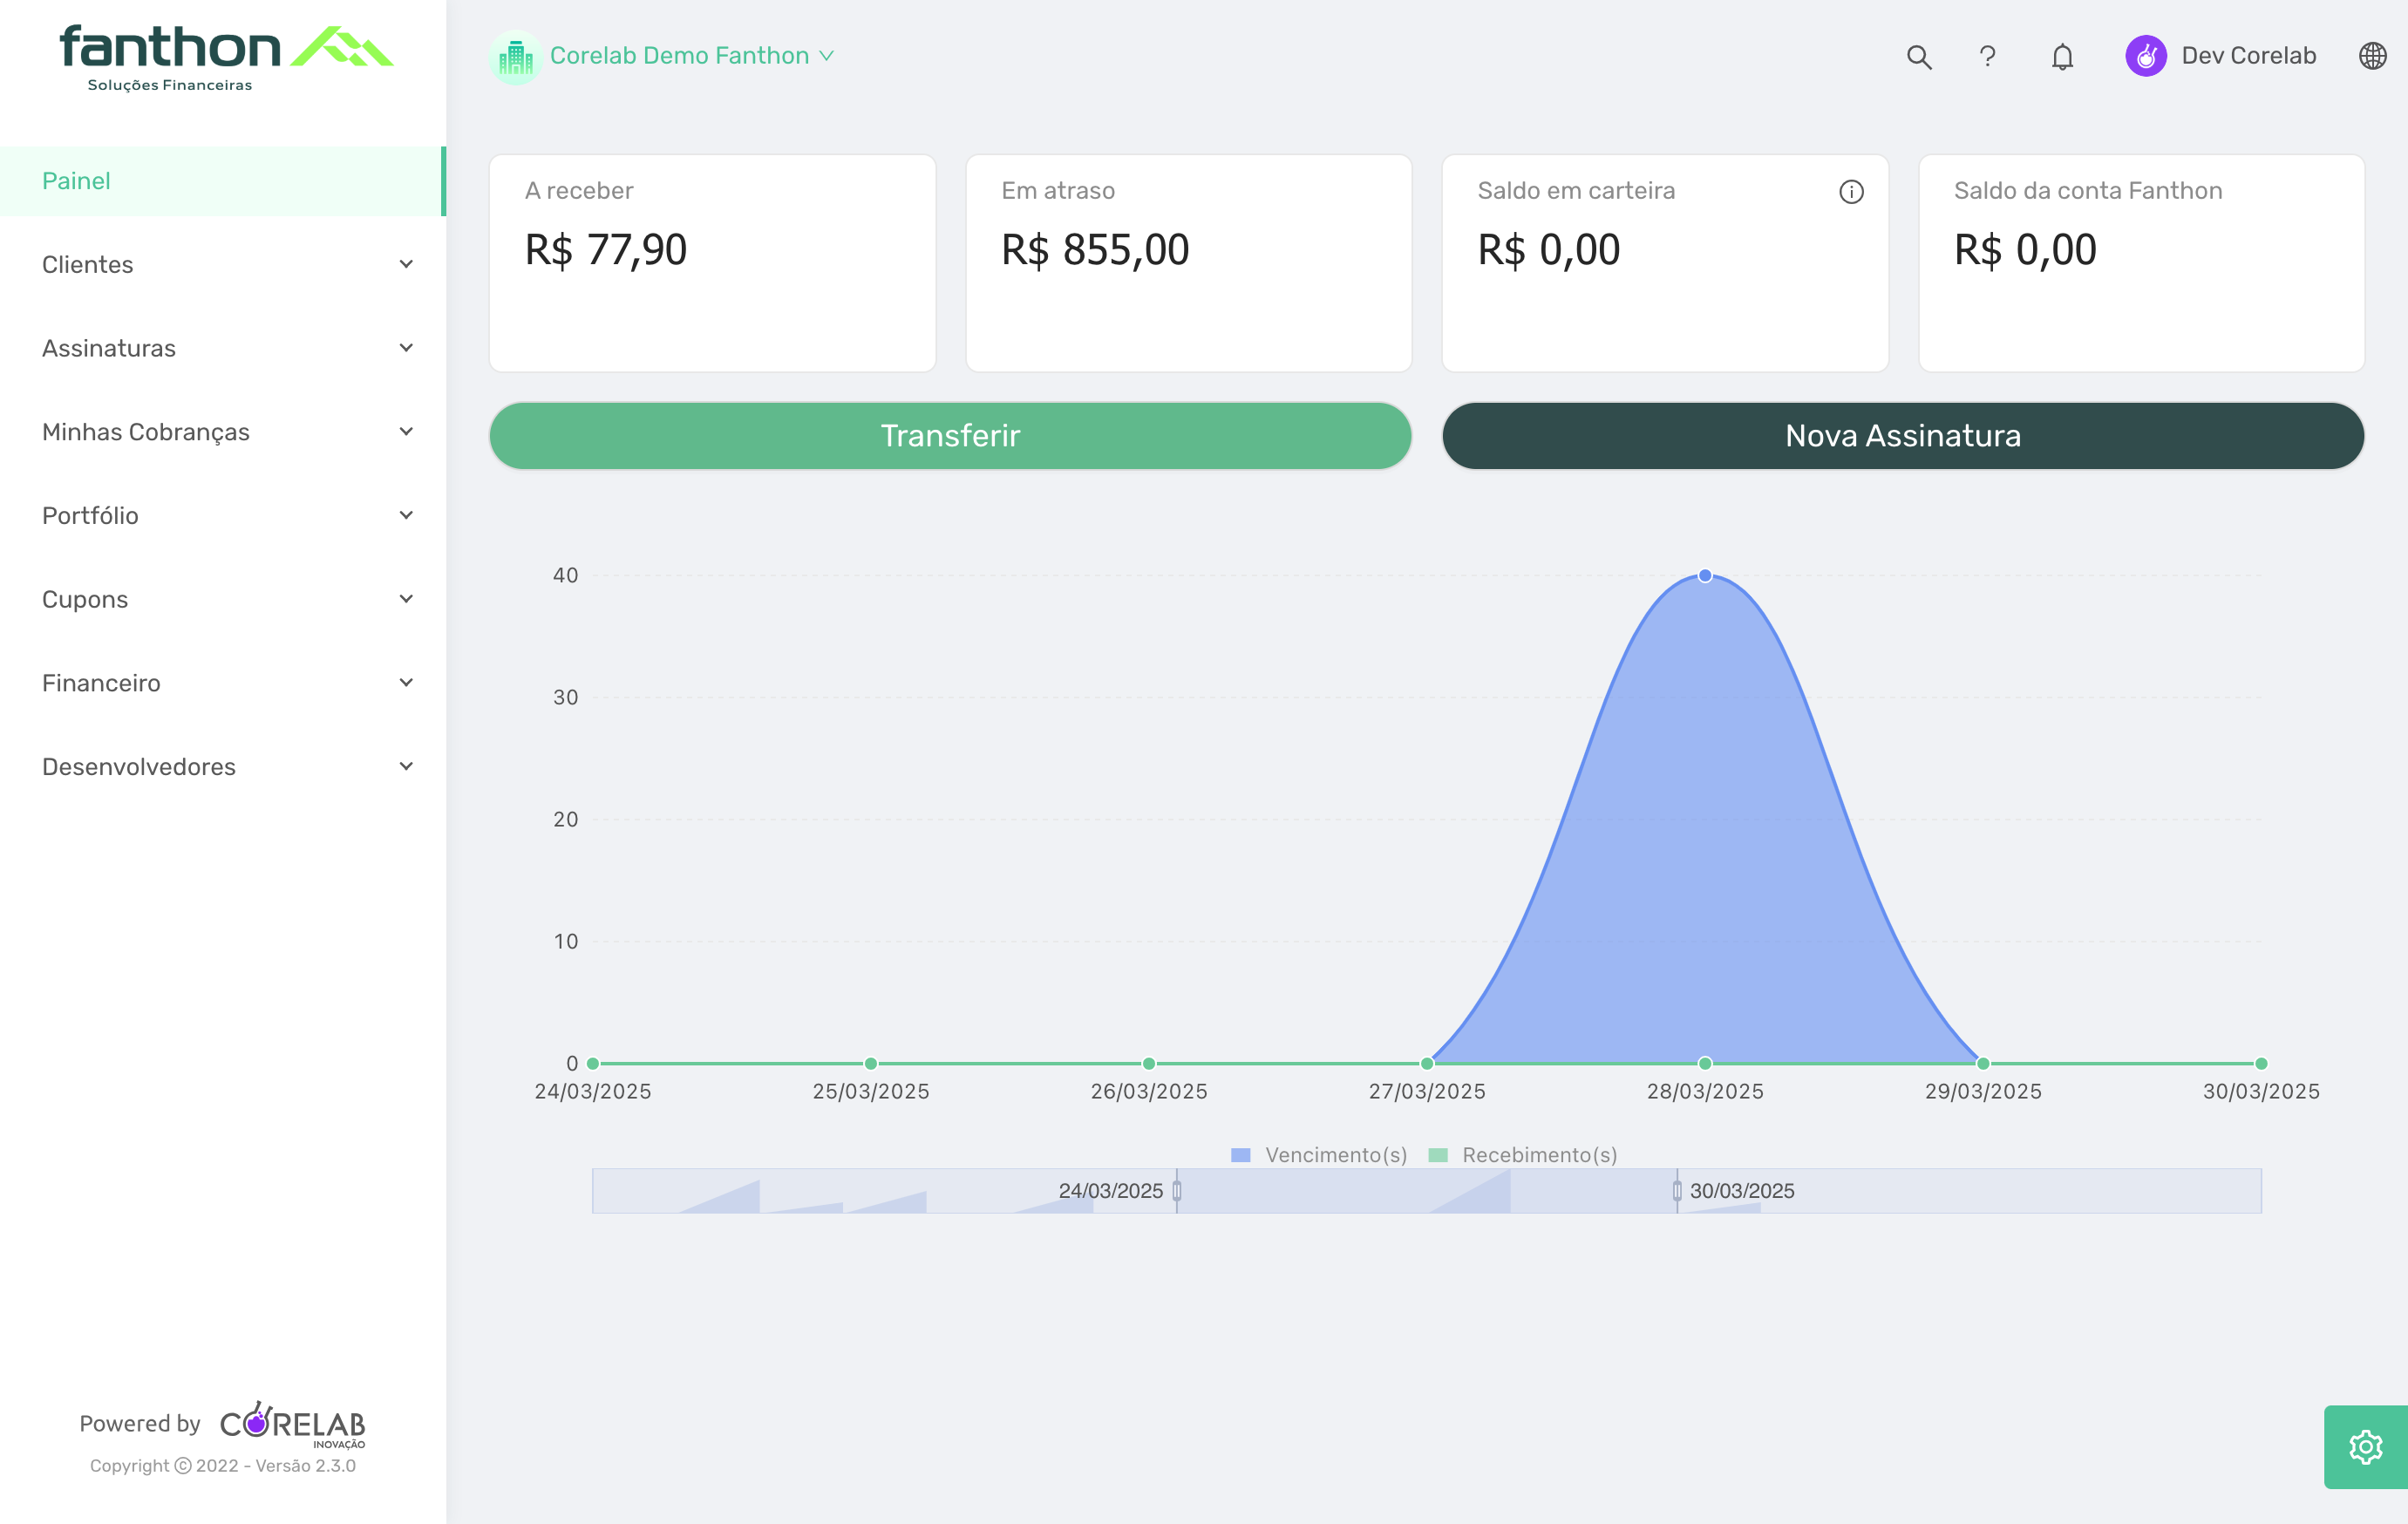This screenshot has height=1524, width=2408.
Task: Click the language globe icon
Action: pos(2372,56)
